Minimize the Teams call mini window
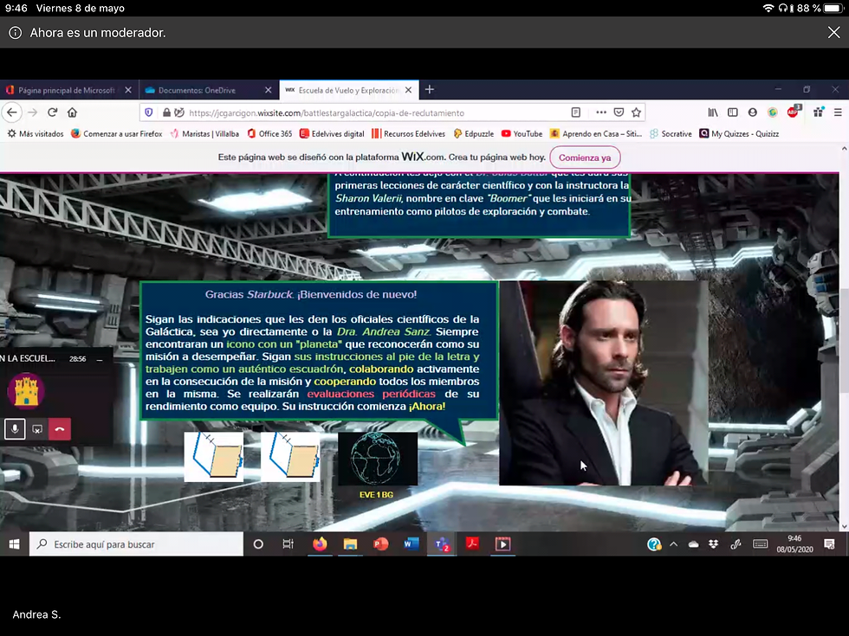The height and width of the screenshot is (636, 849). pos(99,359)
